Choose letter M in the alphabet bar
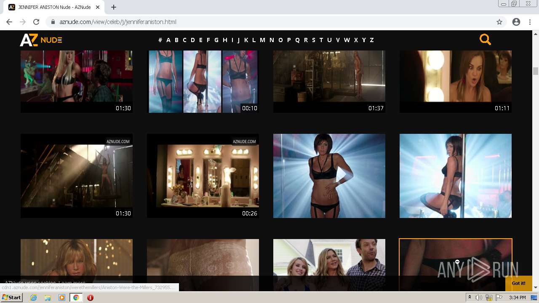This screenshot has width=539, height=303. point(262,40)
